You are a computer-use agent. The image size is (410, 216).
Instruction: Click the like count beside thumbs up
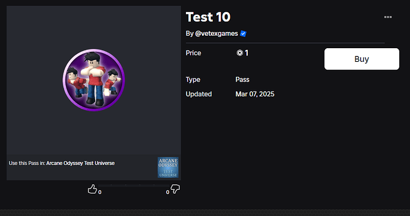coord(100,192)
